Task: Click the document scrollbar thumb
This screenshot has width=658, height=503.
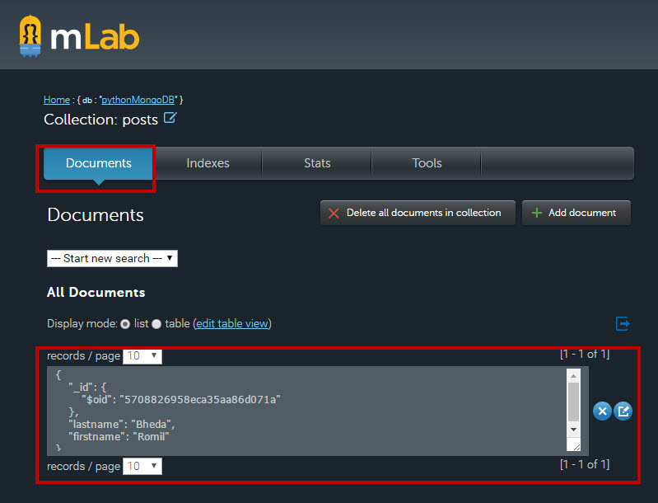Action: (573, 402)
